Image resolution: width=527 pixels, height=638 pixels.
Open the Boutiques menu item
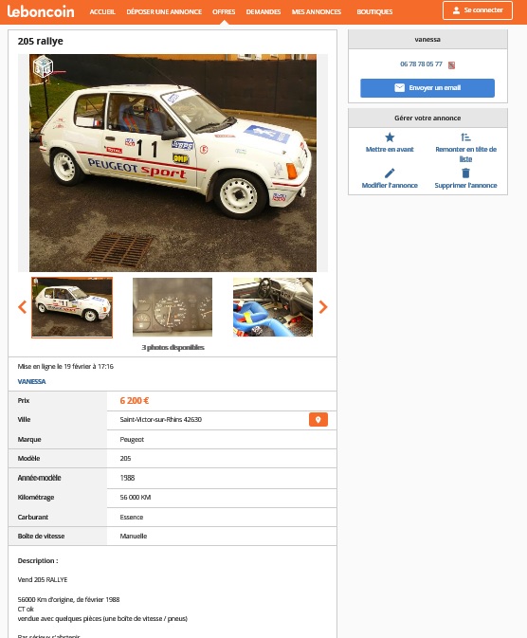[374, 11]
